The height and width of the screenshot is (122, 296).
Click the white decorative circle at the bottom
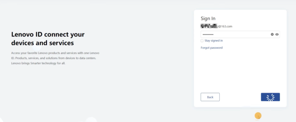pyautogui.click(x=91, y=120)
